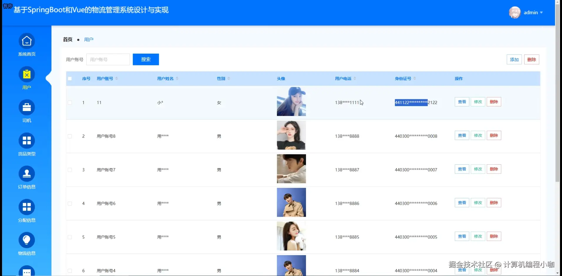Click 查看 for 用户账号6
This screenshot has width=562, height=276.
[x=462, y=203]
